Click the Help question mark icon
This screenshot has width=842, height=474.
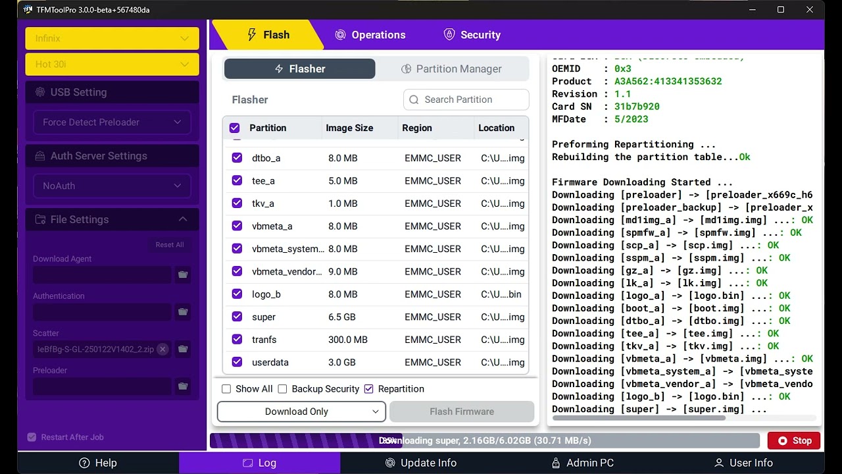pyautogui.click(x=84, y=463)
